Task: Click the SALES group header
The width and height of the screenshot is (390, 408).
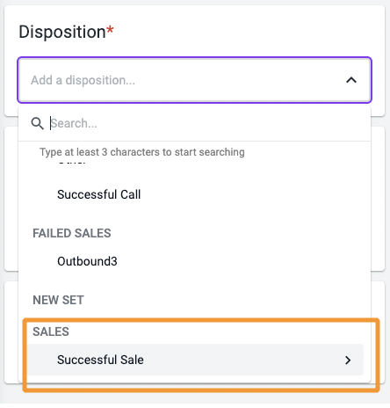Action: 51,331
